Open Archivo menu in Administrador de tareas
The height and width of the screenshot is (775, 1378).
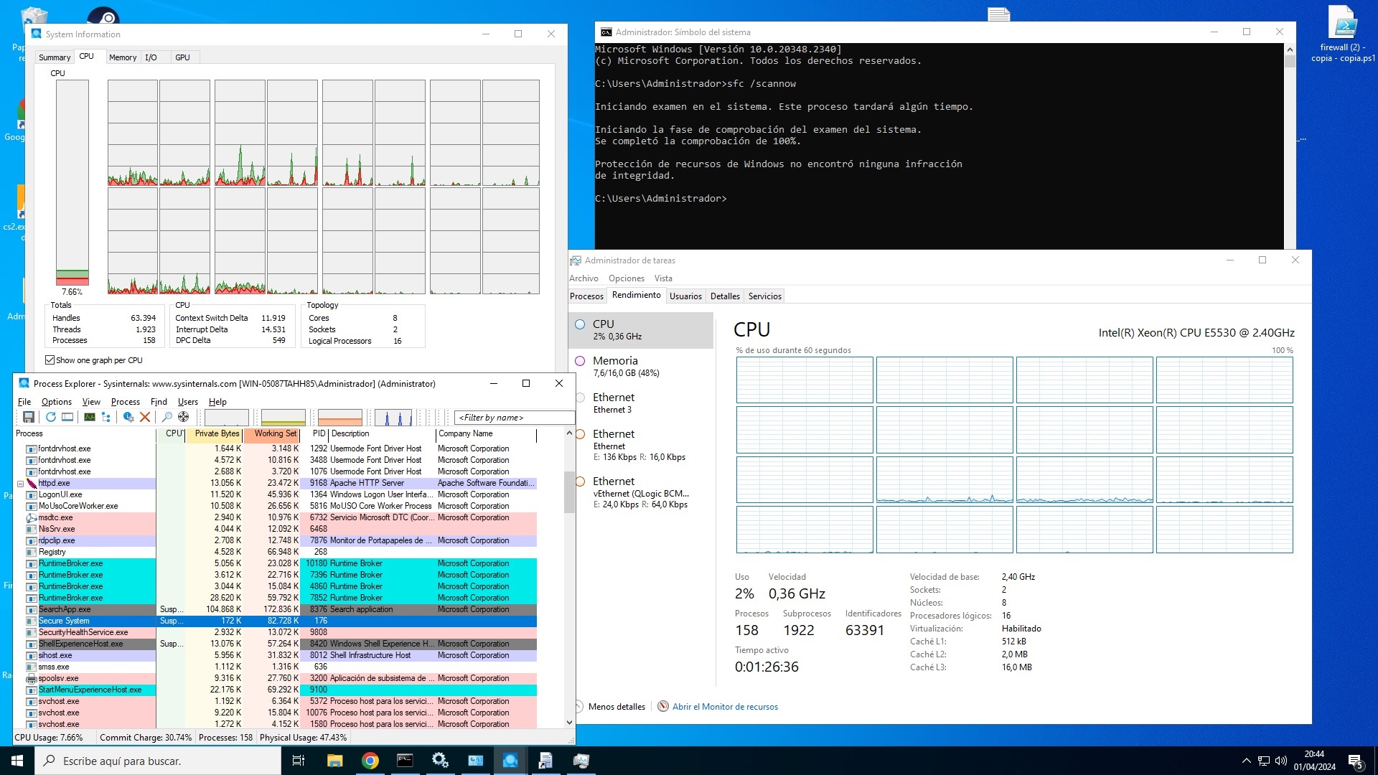point(583,278)
